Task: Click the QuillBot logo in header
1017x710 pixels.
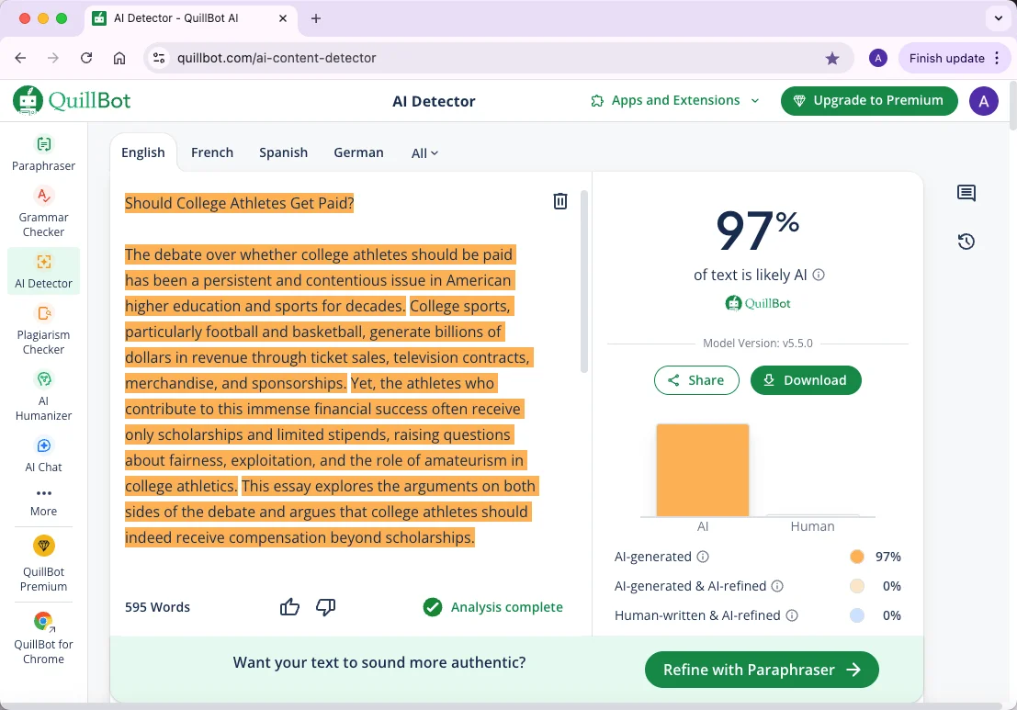Action: (72, 100)
